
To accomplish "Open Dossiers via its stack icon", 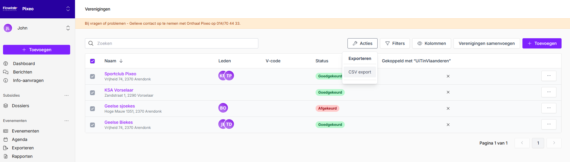I will point(6,106).
